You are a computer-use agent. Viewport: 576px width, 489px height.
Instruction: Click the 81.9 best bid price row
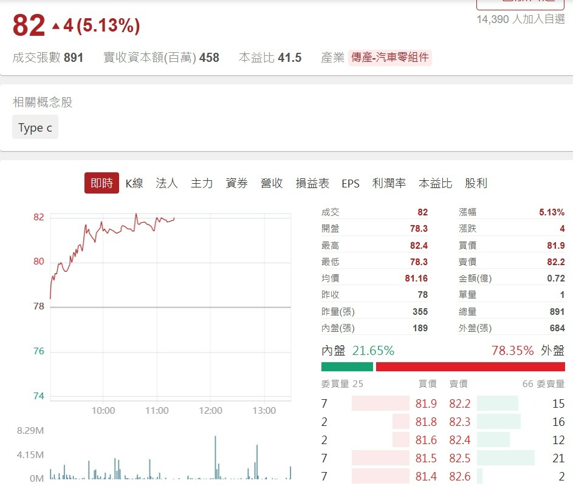tap(425, 403)
